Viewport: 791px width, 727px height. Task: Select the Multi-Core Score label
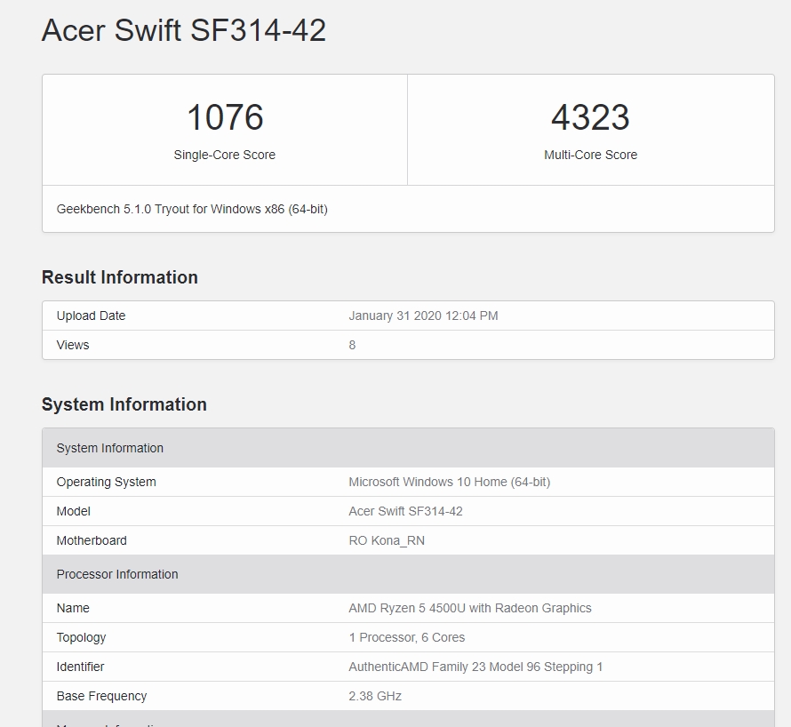(x=590, y=155)
